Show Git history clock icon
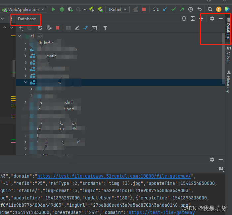 tap(191, 10)
